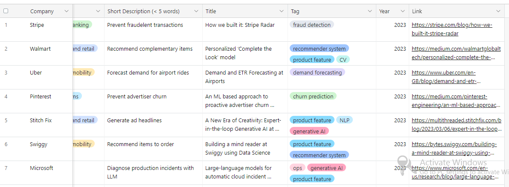
Task: Open the Pinterest engineering medium link
Action: 456,101
